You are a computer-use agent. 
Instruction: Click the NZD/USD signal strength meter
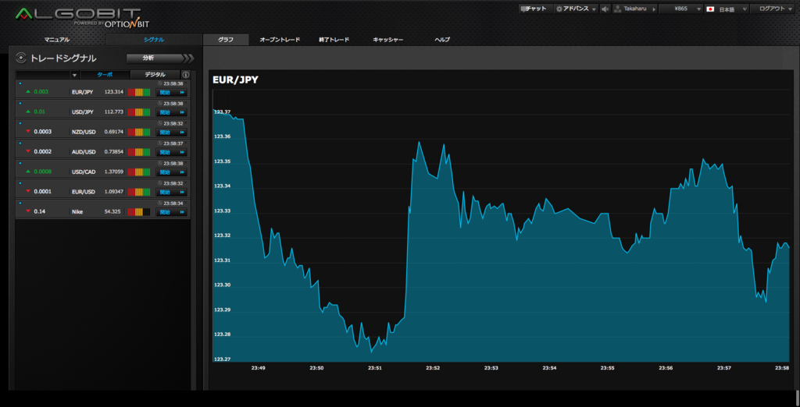(139, 132)
